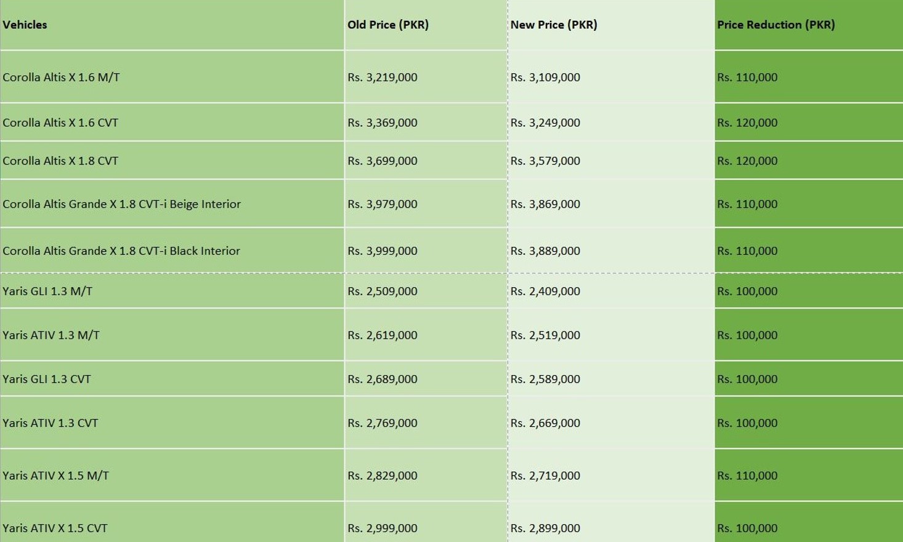
Task: Select price reduction for Yaris ATIV X 1.5 M/T
Action: click(x=809, y=475)
